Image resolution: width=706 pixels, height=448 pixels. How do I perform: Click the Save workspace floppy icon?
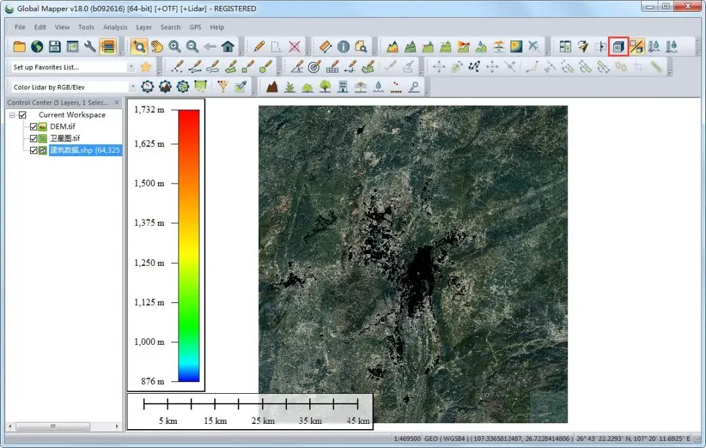coord(55,46)
